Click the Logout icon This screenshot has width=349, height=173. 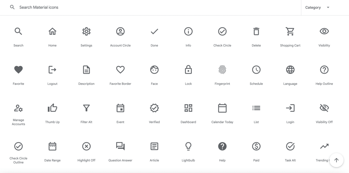tap(52, 70)
